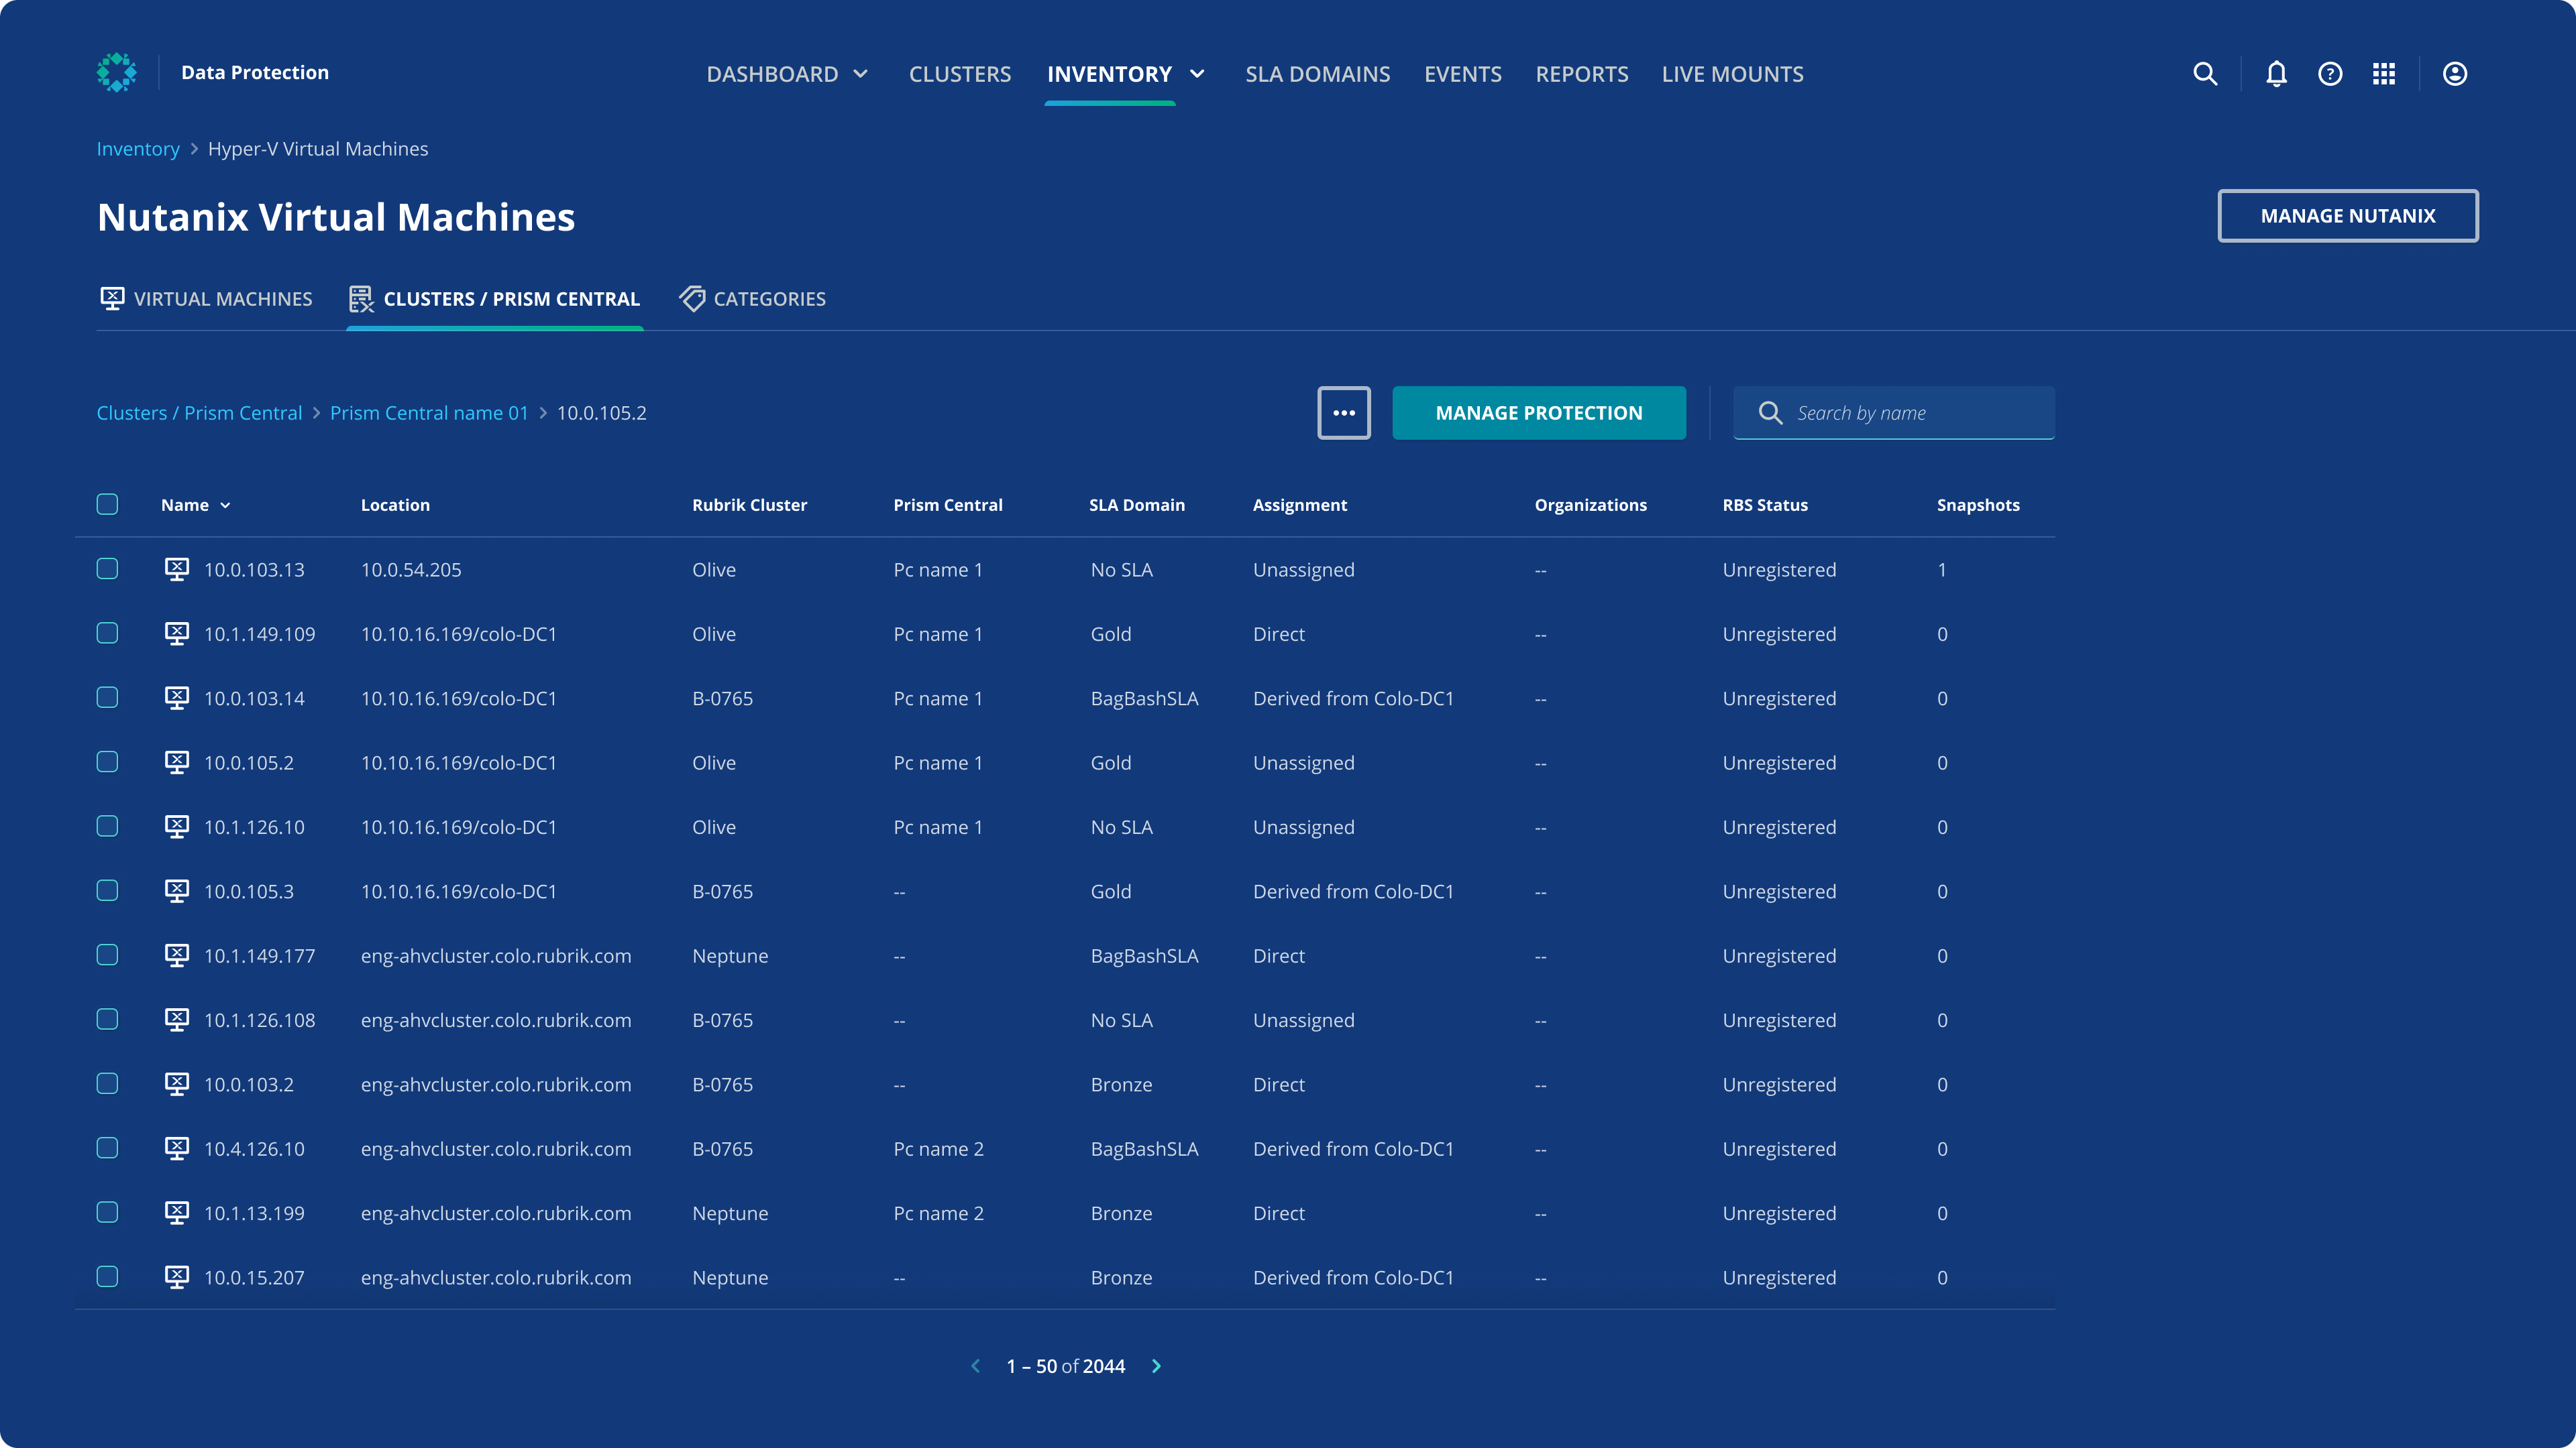Screen dimensions: 2576x1448
Task: Click the Snapshots column header
Action: [1978, 505]
